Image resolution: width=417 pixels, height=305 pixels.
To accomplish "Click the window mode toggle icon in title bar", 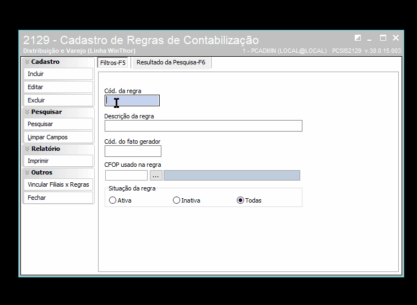I will pyautogui.click(x=358, y=38).
